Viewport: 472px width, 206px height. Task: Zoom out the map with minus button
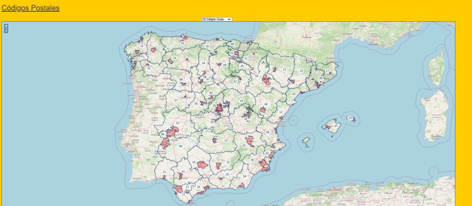pos(6,31)
